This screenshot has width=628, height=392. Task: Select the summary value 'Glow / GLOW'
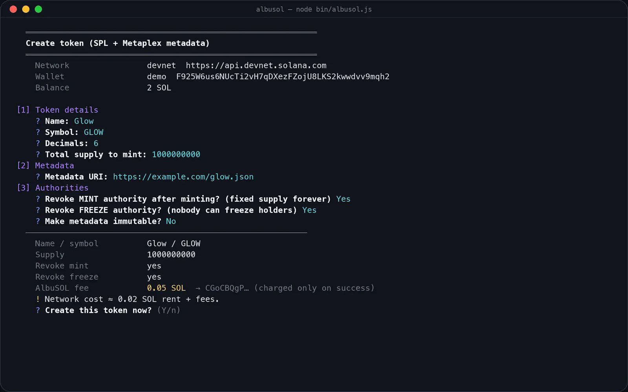[x=173, y=243]
